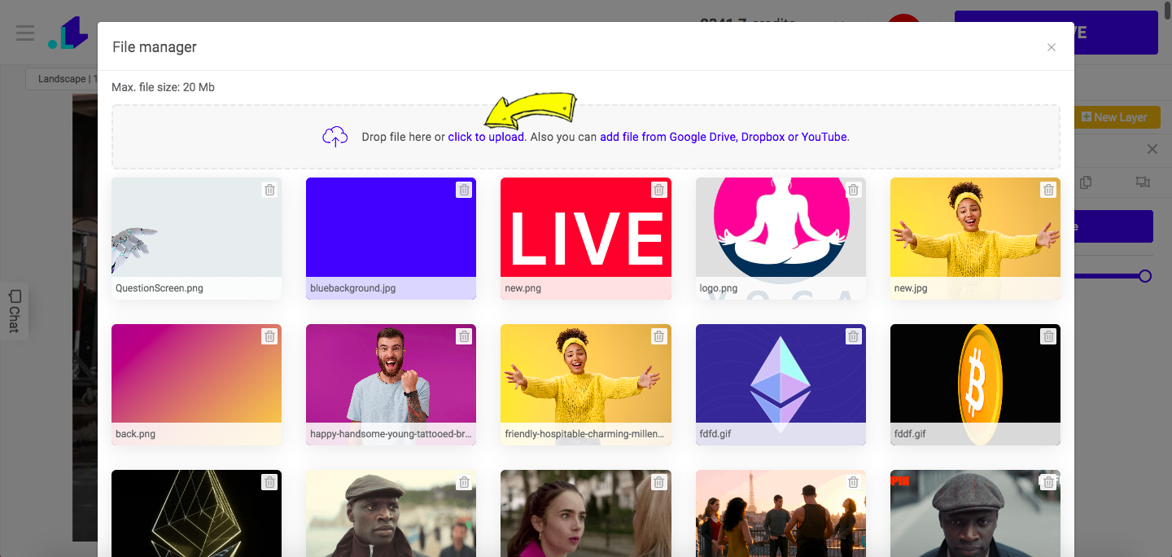Remove new.png using its trash icon
The width and height of the screenshot is (1172, 557).
[x=659, y=190]
